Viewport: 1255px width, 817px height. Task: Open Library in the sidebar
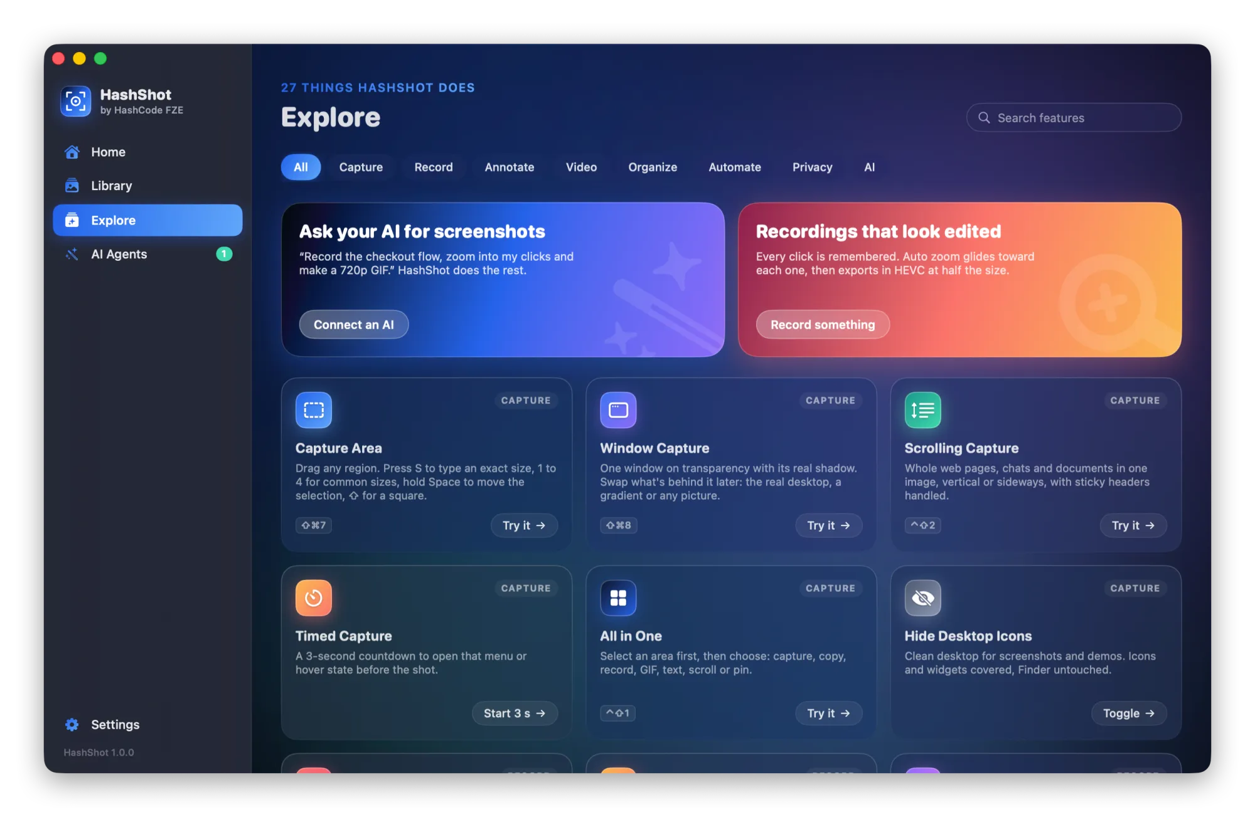point(147,186)
